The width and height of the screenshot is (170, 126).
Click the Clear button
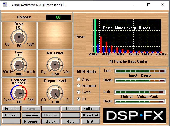pyautogui.click(x=70, y=108)
